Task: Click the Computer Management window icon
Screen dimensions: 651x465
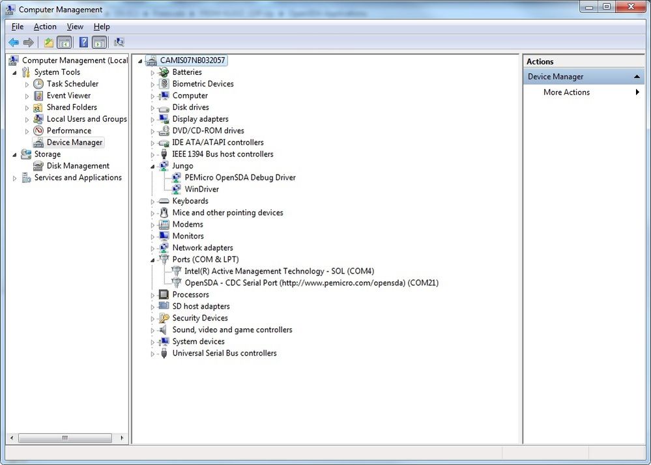Action: click(x=9, y=9)
